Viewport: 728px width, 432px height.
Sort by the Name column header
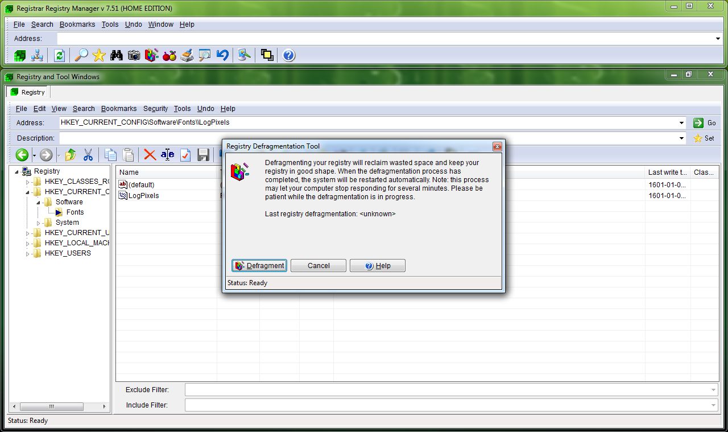click(166, 172)
